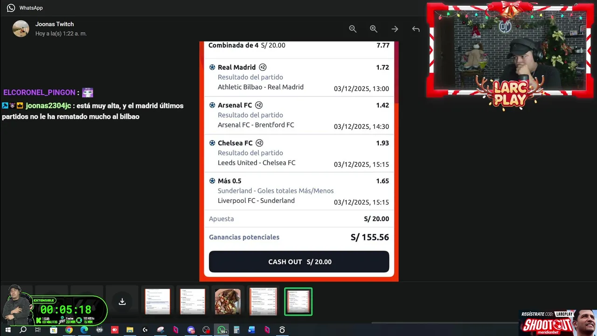Click the Real Madrid selection name
This screenshot has height=336, width=597.
tap(237, 67)
